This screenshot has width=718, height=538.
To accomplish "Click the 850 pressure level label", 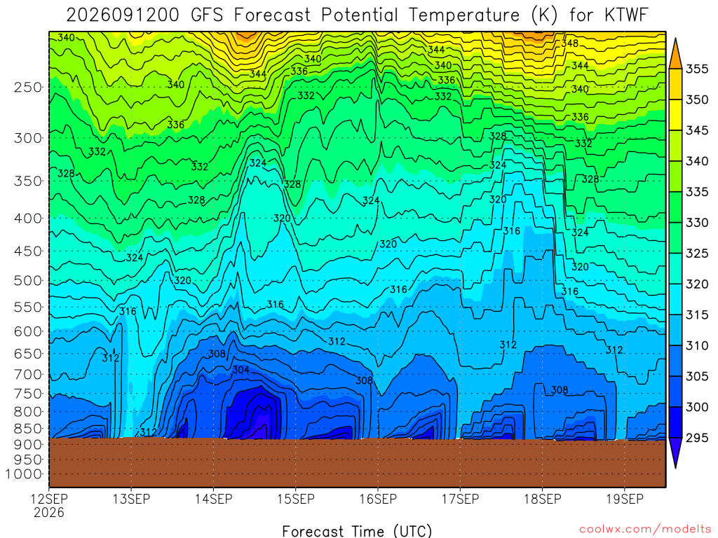I will click(28, 429).
